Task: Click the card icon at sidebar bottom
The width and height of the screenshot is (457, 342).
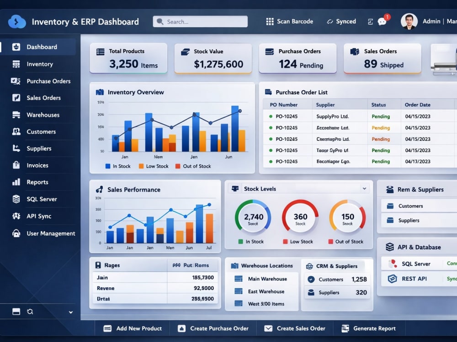Action: pyautogui.click(x=16, y=311)
